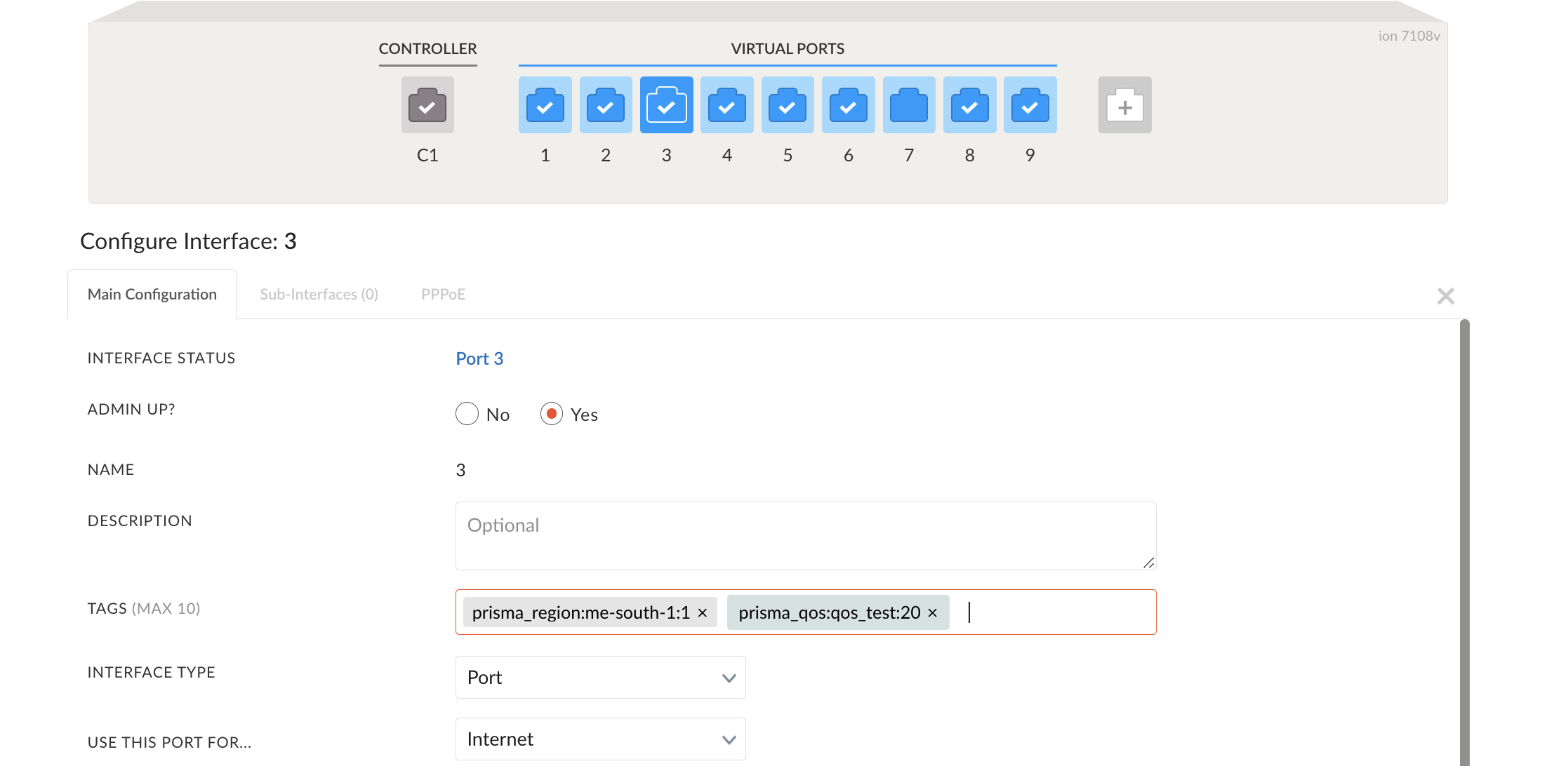Click the Port 3 status link

tap(479, 358)
